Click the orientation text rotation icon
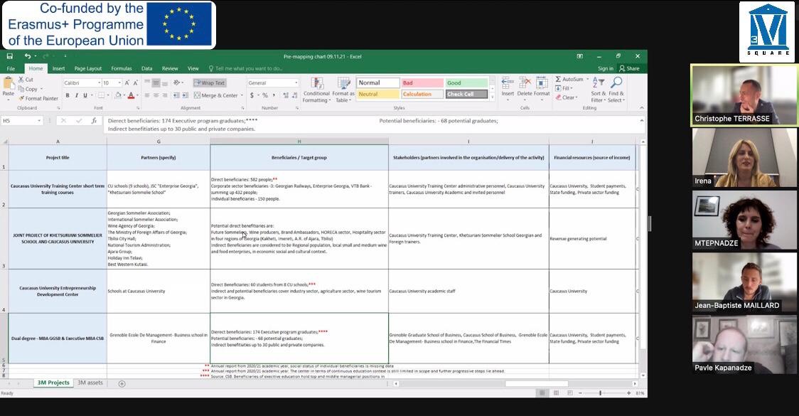This screenshot has width=799, height=416. (177, 82)
